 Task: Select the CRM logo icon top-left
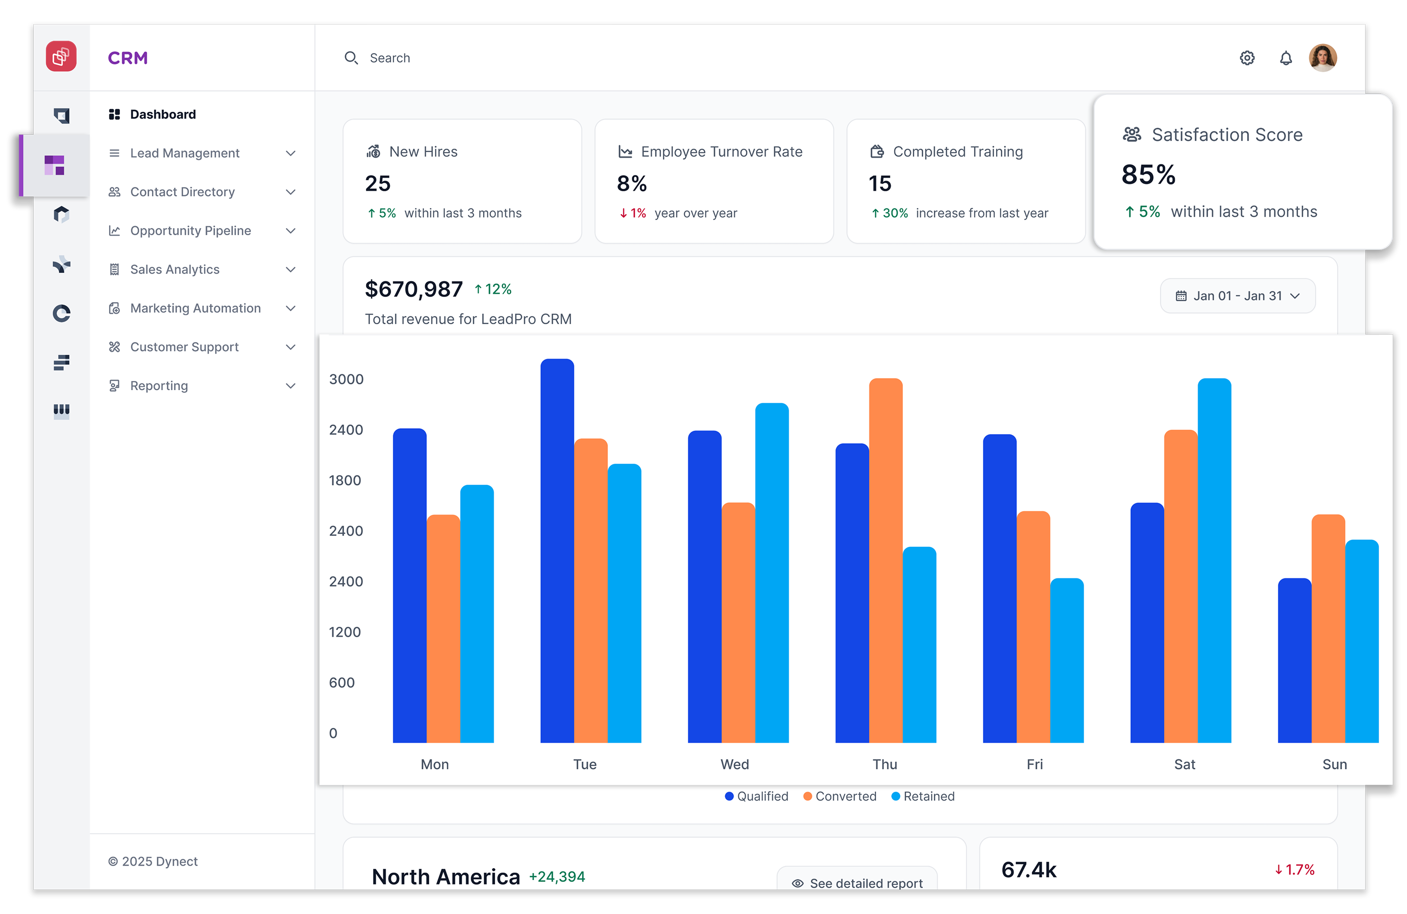click(61, 56)
